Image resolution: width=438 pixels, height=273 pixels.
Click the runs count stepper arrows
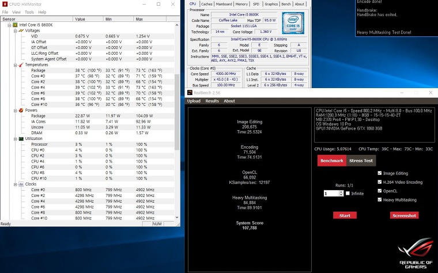[x=341, y=193]
